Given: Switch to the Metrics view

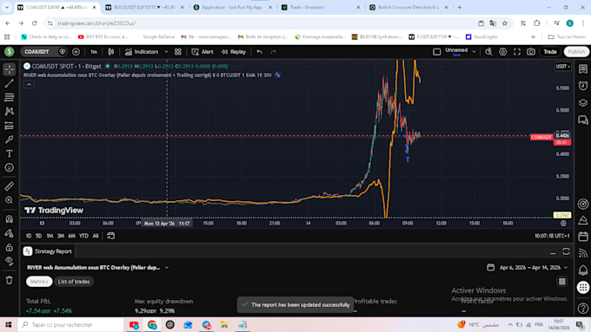Looking at the screenshot, I should tap(39, 282).
